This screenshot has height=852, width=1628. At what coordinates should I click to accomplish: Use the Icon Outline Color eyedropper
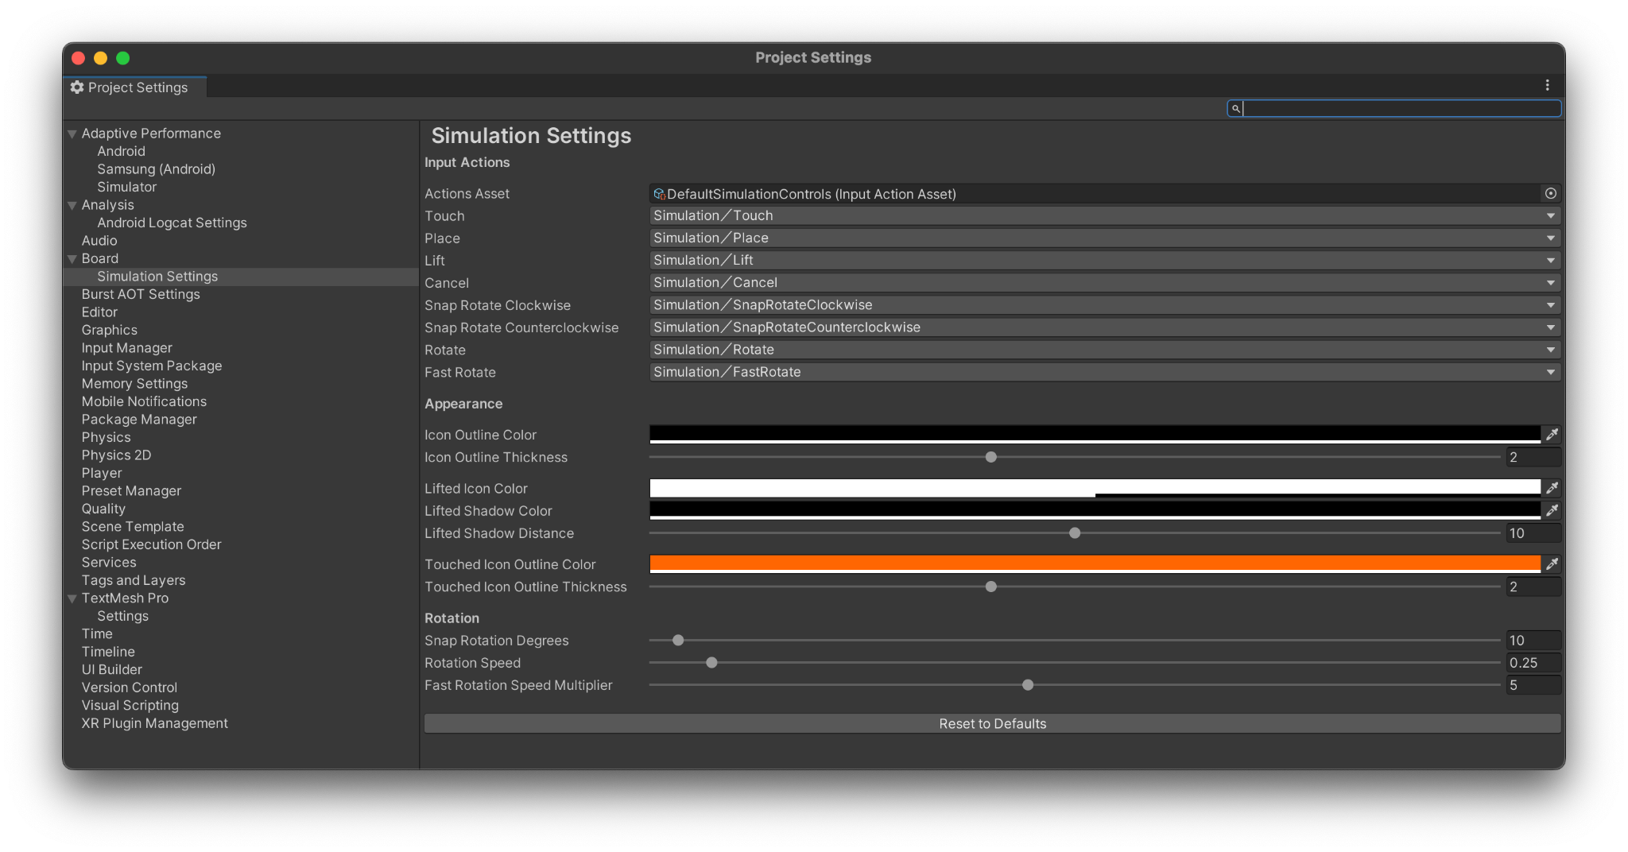[1552, 434]
